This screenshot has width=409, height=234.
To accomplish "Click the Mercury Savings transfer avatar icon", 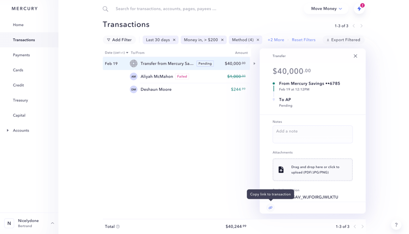I will (133, 63).
